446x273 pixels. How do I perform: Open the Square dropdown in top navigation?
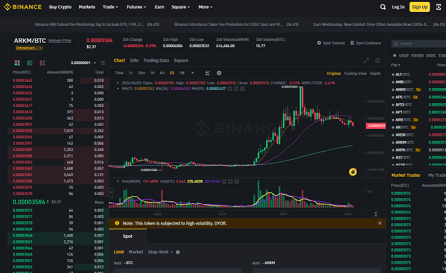coord(181,7)
